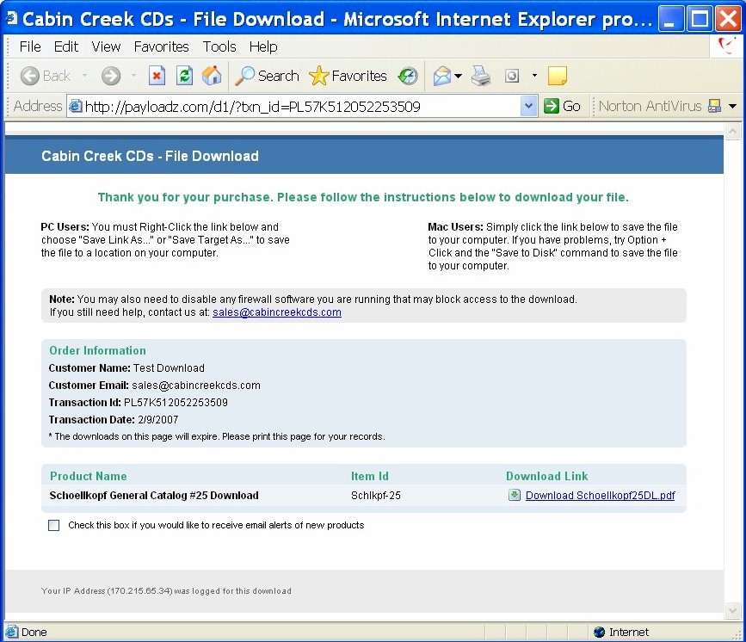Click the Item Id value Schlkpf-25
The height and width of the screenshot is (642, 746).
[376, 496]
